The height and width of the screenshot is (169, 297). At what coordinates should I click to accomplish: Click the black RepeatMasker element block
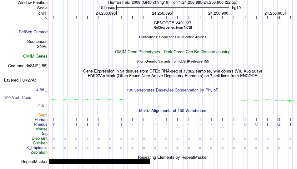pyautogui.click(x=99, y=162)
